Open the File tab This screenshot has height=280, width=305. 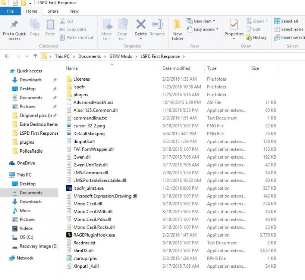tap(10, 11)
